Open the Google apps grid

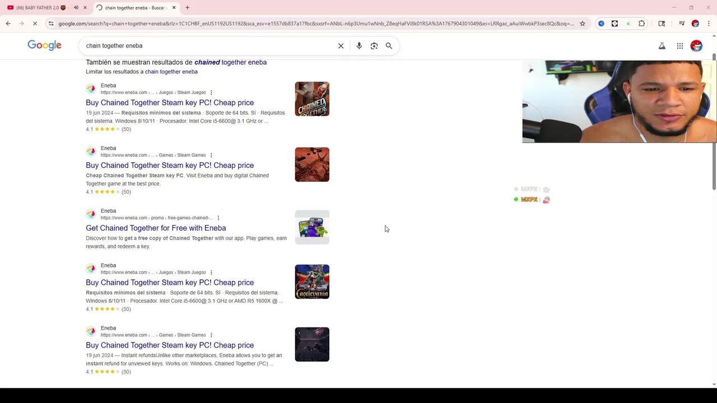(680, 46)
